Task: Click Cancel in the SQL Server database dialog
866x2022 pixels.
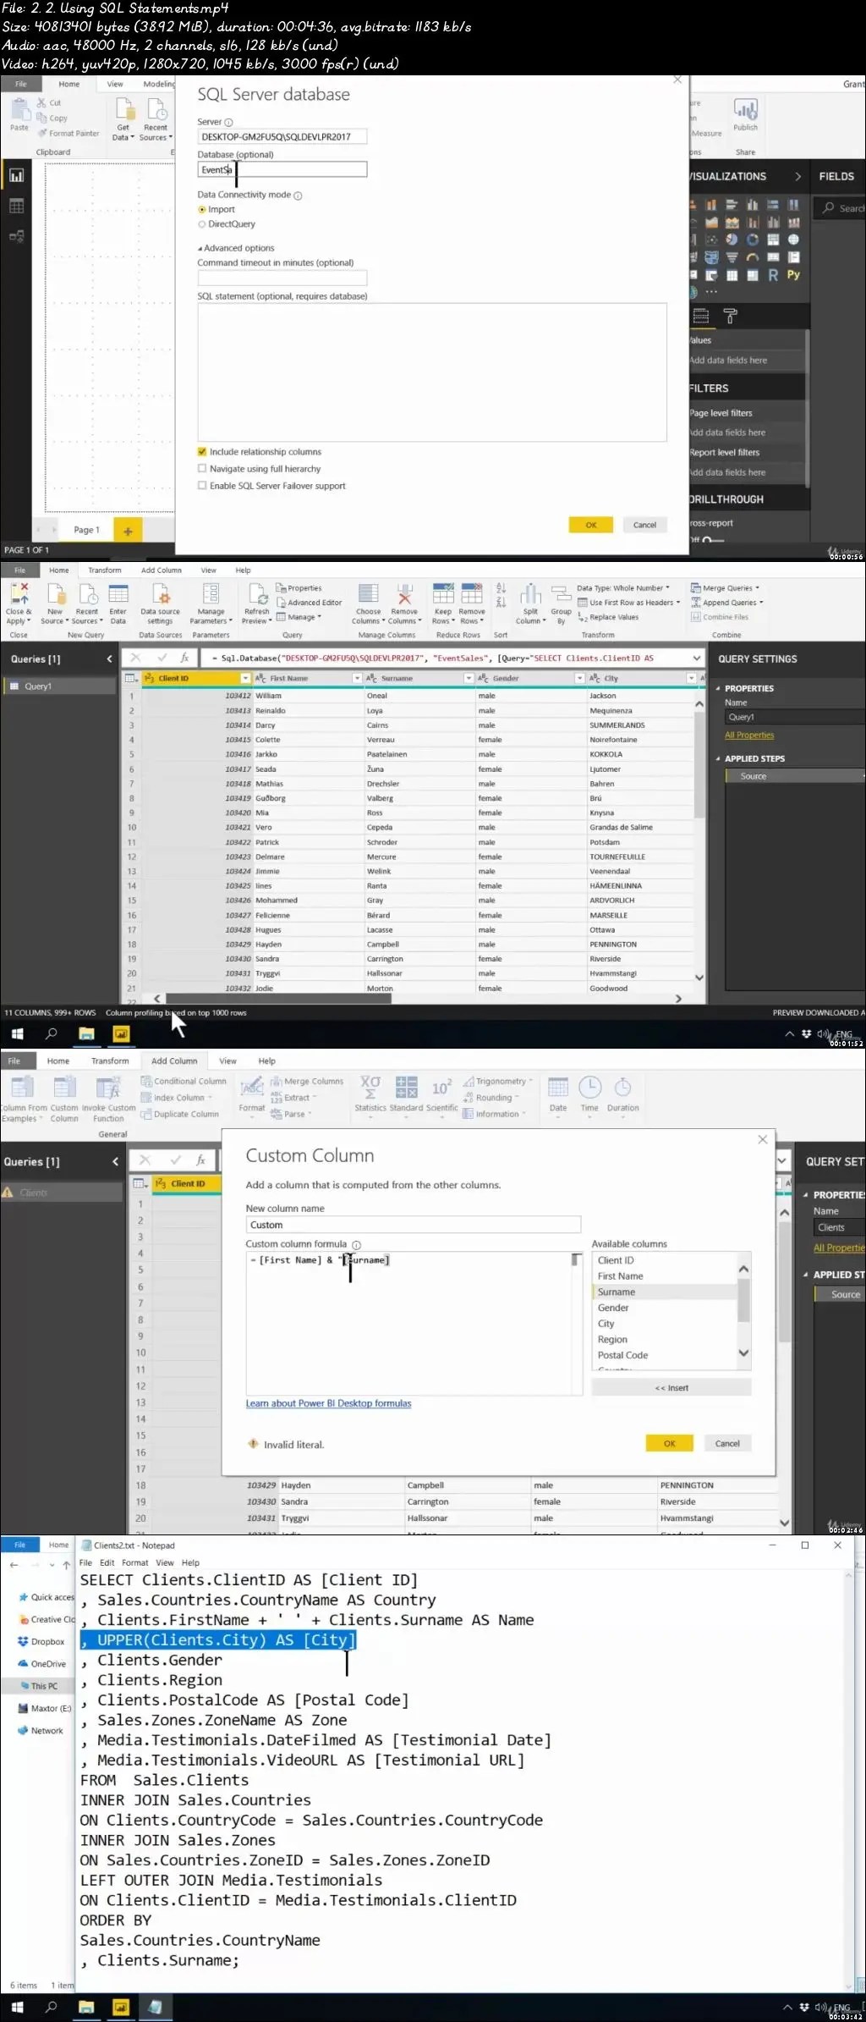Action: click(645, 525)
